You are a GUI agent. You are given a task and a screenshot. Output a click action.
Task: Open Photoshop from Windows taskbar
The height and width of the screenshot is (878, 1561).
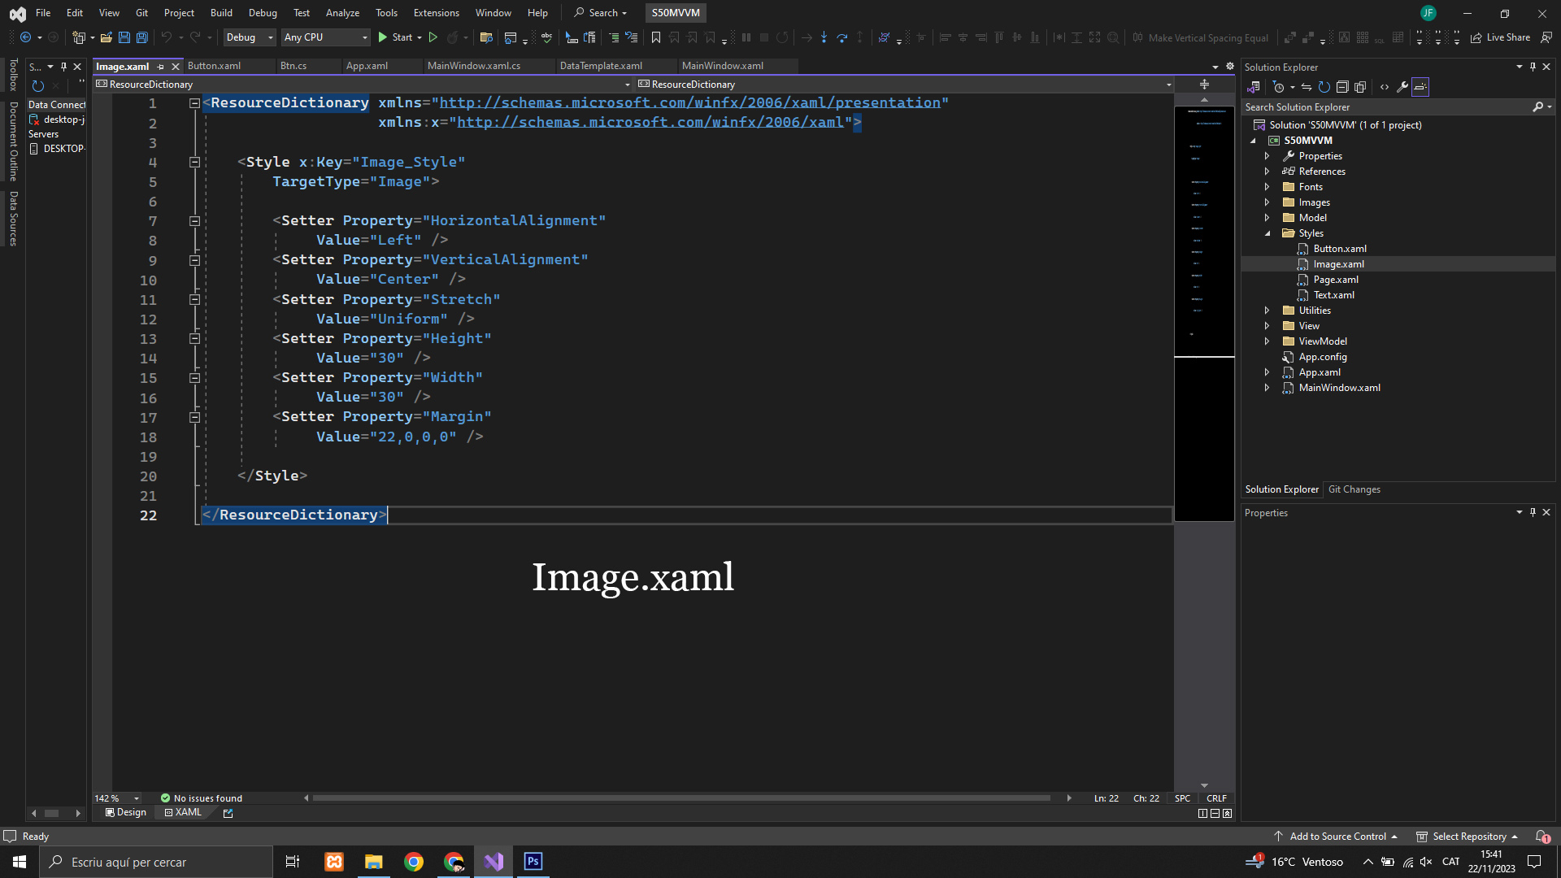click(x=533, y=862)
